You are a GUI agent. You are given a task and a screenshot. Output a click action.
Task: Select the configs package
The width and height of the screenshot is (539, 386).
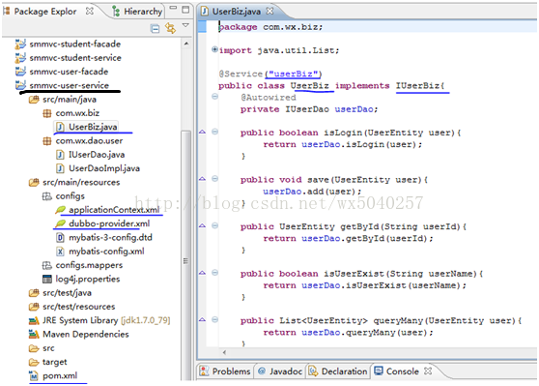71,196
